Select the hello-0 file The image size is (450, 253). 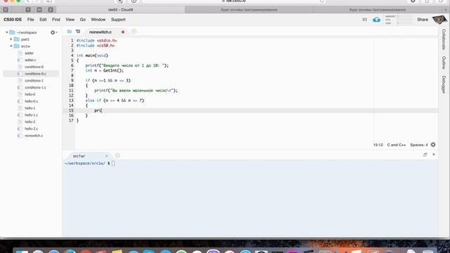click(x=30, y=94)
